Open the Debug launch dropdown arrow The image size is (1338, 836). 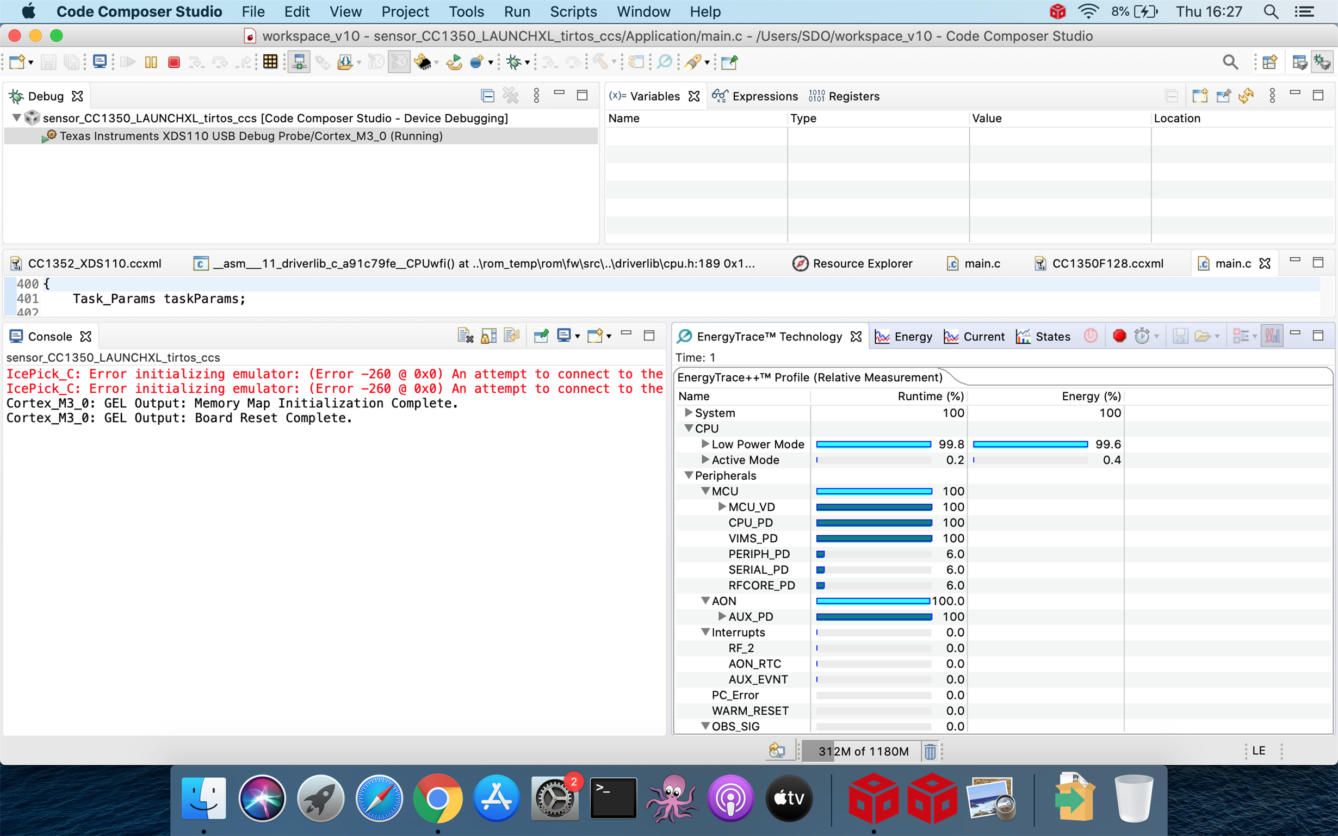[x=527, y=63]
